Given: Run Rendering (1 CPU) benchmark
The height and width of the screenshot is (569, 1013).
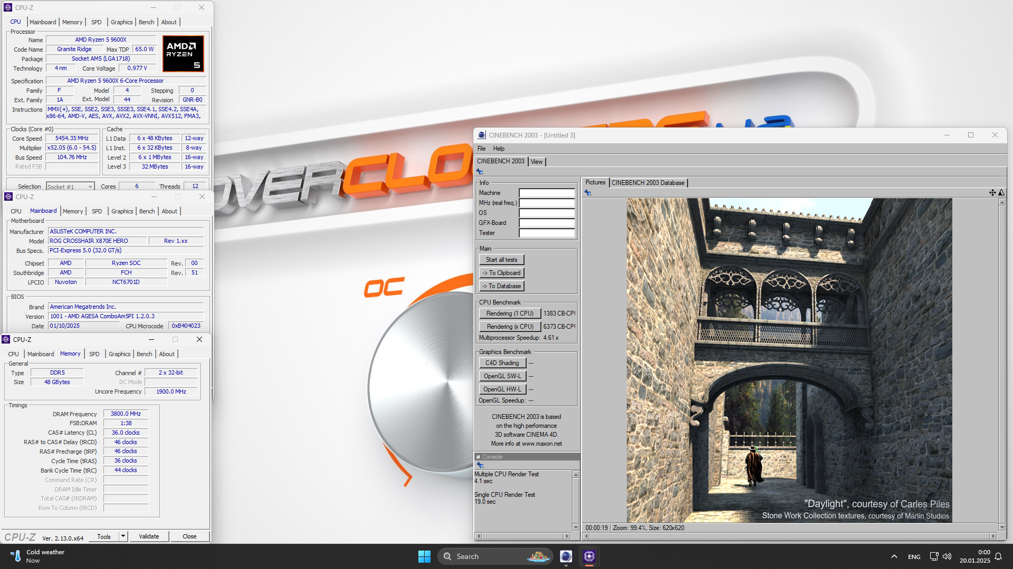Looking at the screenshot, I should coord(510,313).
